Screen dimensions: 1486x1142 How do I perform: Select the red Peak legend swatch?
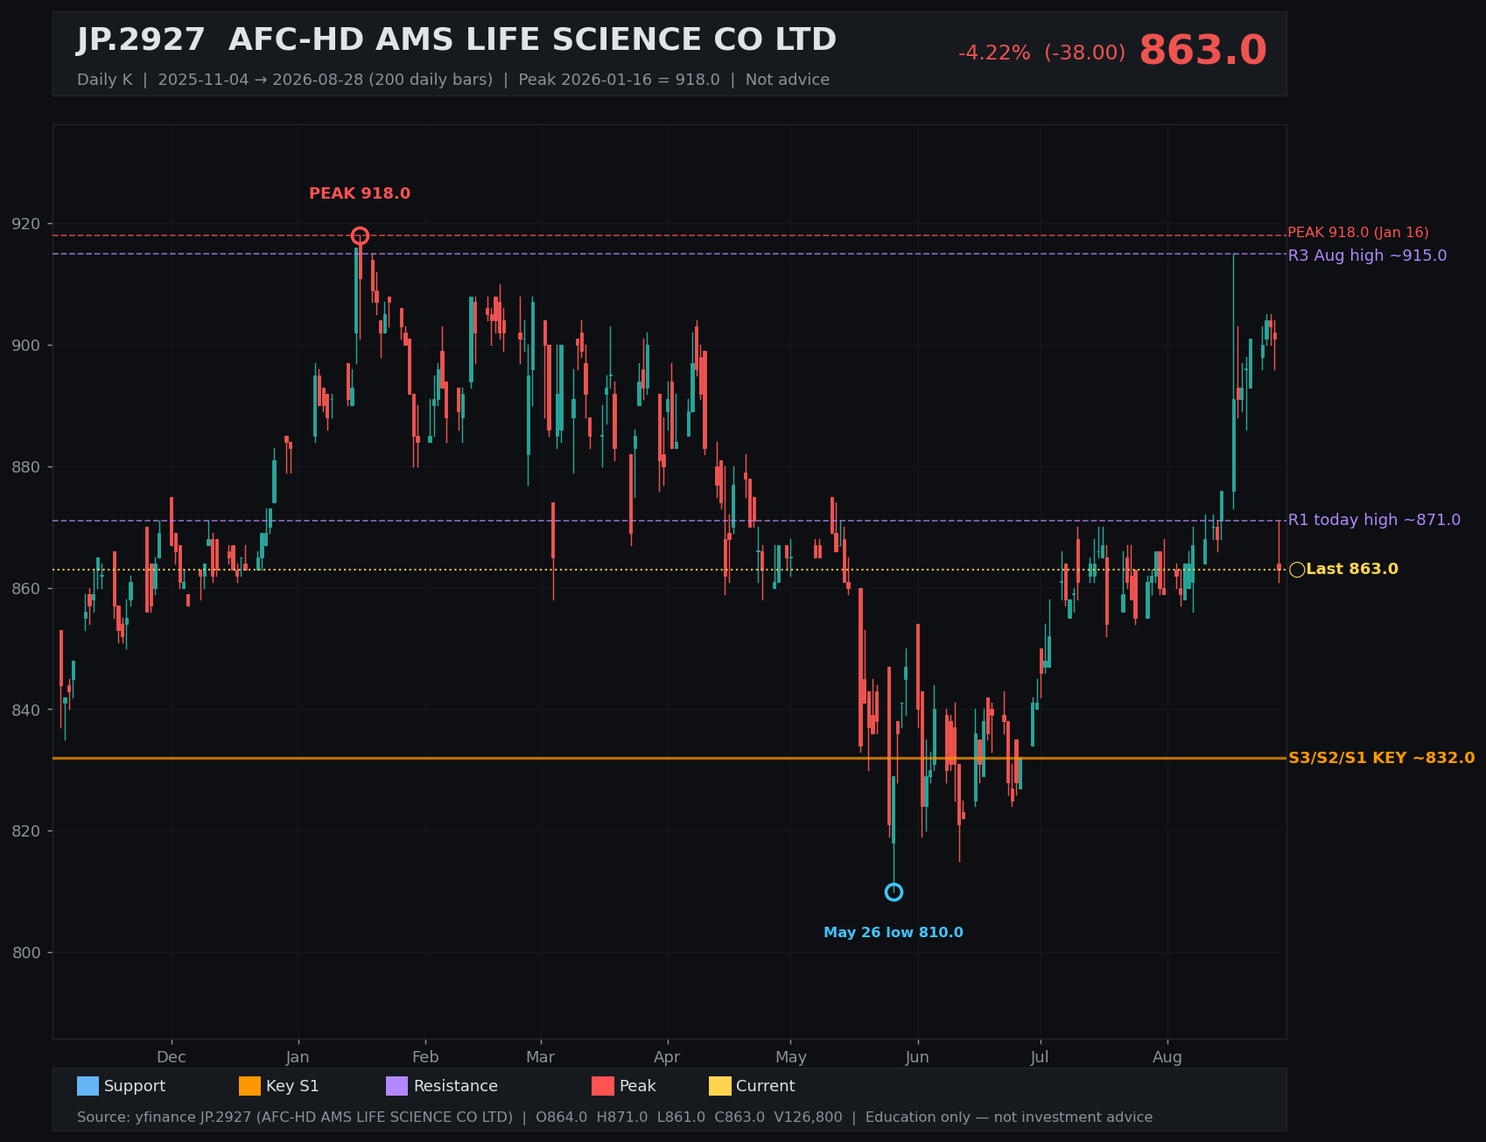pos(602,1086)
